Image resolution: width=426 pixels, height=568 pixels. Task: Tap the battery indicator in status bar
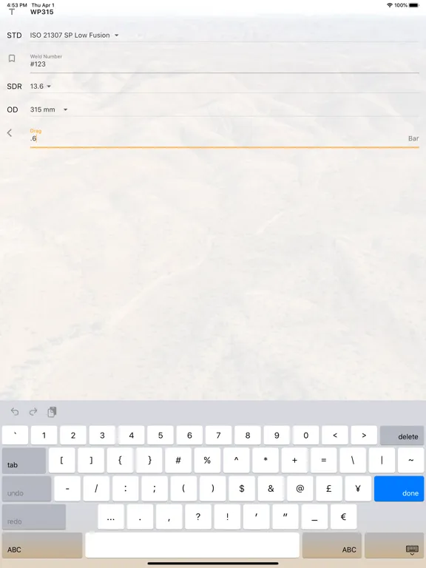click(413, 5)
